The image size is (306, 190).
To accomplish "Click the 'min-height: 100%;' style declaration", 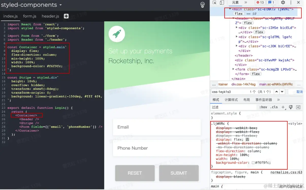I will coord(233,155).
